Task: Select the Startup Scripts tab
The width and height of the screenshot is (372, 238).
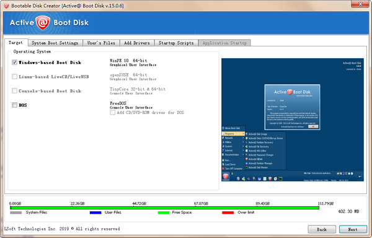Action: coord(176,43)
